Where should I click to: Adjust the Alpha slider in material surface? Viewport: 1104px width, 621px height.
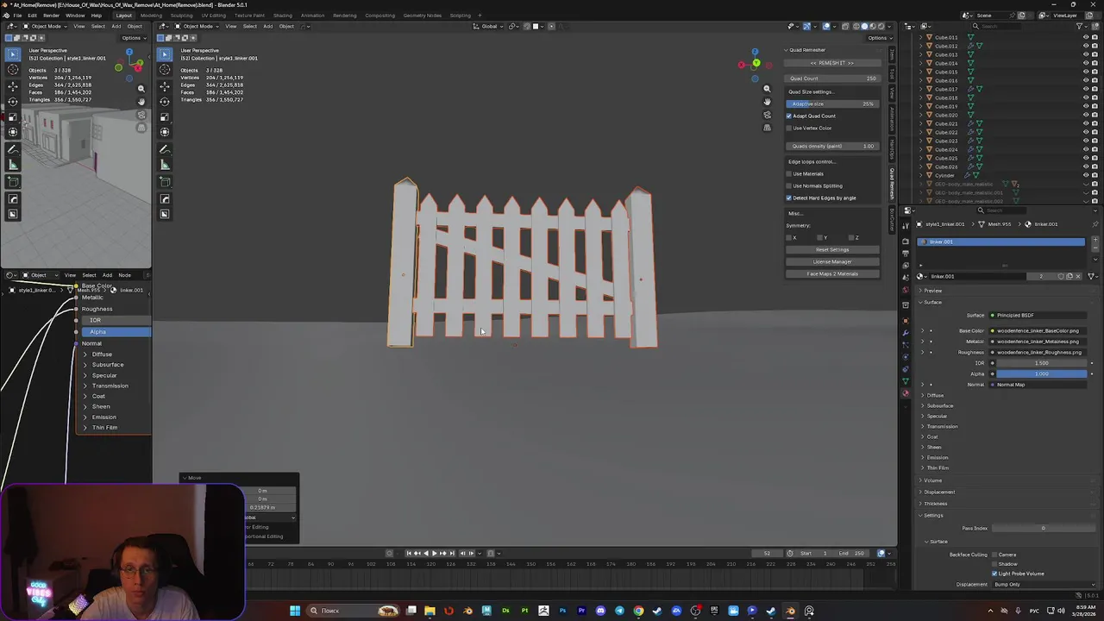click(1042, 373)
